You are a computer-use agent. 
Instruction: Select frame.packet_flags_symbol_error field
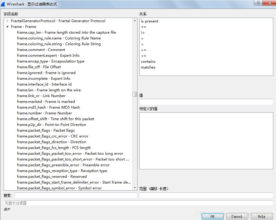59,188
